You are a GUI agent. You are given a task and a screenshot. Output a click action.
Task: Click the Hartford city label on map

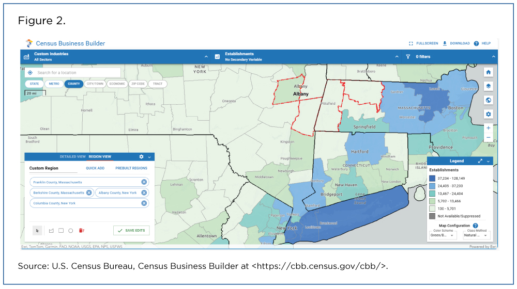(x=360, y=152)
